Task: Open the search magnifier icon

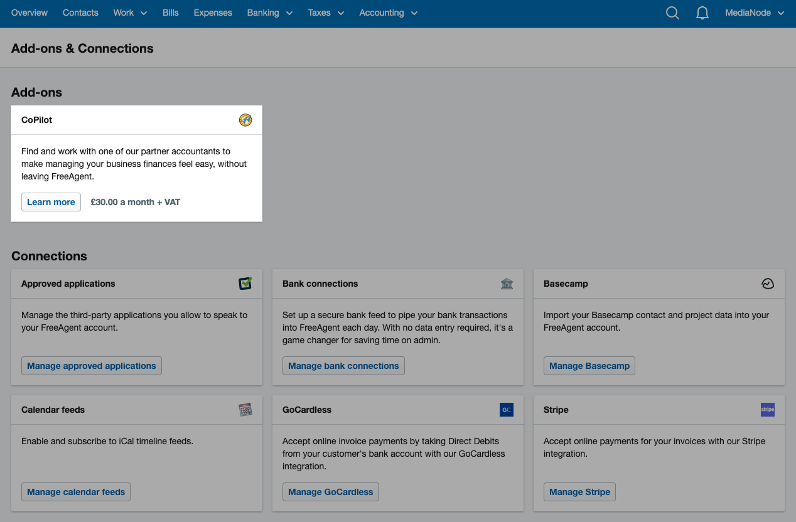Action: click(x=672, y=13)
